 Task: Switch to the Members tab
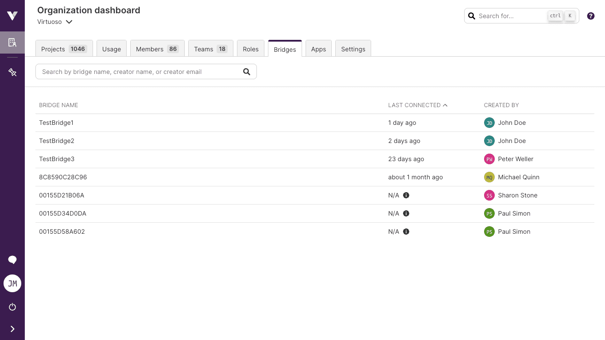tap(157, 49)
